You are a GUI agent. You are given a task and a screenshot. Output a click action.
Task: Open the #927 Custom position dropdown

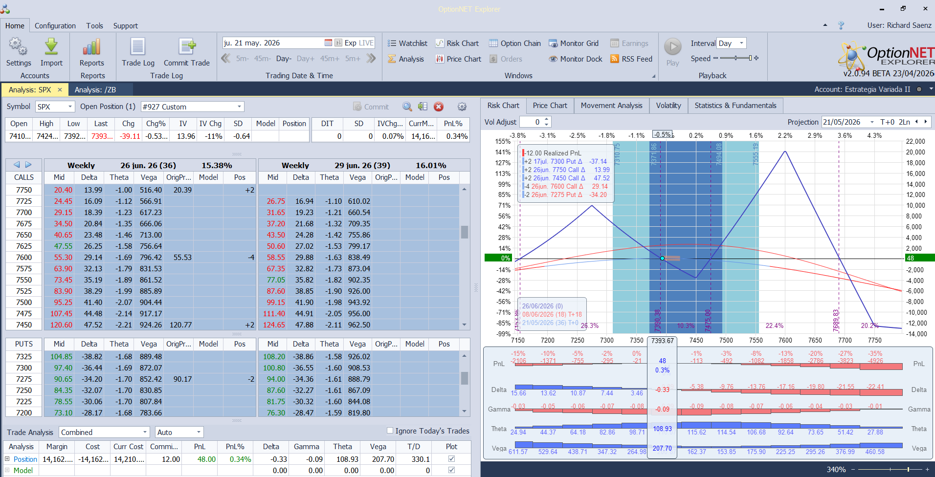pyautogui.click(x=240, y=107)
